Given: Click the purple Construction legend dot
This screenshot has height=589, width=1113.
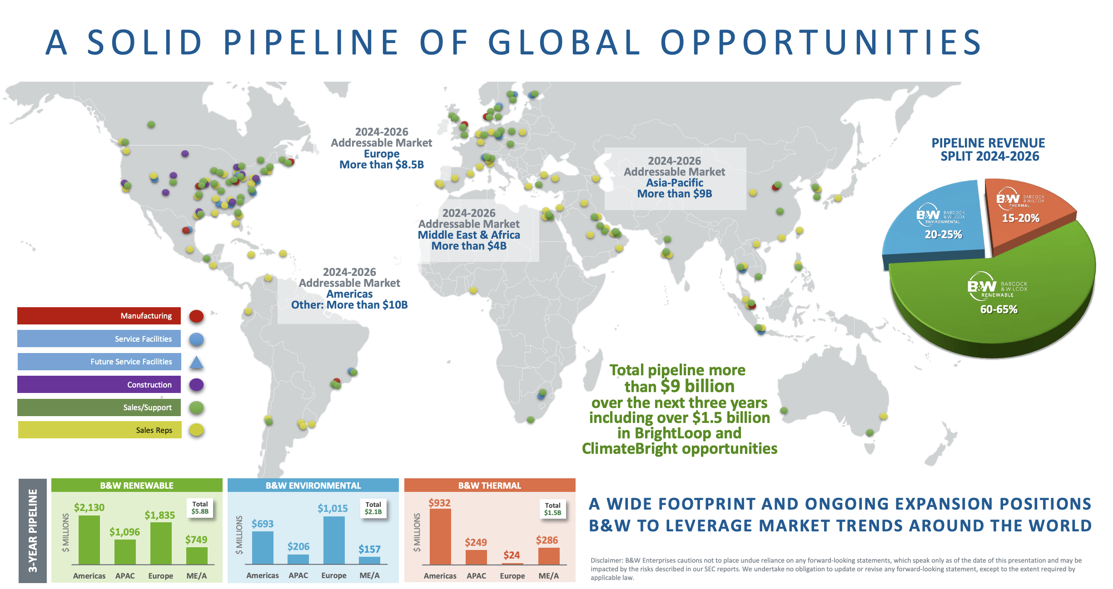Looking at the screenshot, I should coord(196,385).
